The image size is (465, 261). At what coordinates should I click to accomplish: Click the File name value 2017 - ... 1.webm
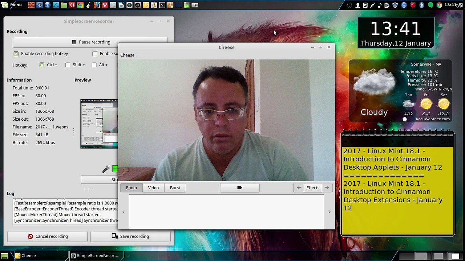[x=52, y=127]
